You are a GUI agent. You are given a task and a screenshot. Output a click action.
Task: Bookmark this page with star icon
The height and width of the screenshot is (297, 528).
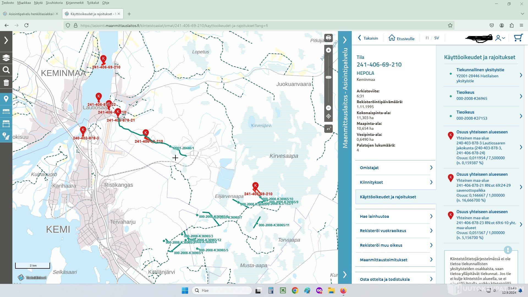click(450, 25)
